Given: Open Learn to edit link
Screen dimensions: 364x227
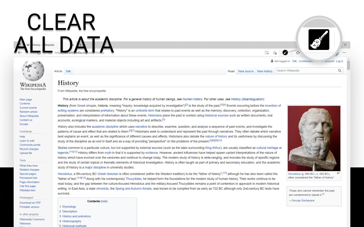Looking at the screenshot, I should point(27,141).
